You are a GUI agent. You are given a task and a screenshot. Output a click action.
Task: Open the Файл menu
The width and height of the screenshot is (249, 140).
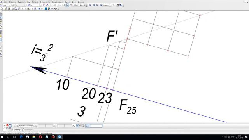click(5, 2)
